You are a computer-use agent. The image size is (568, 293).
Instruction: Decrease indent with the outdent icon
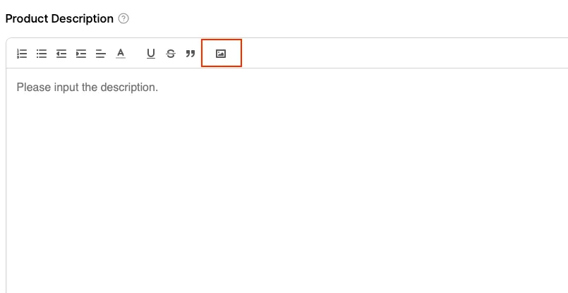click(61, 54)
